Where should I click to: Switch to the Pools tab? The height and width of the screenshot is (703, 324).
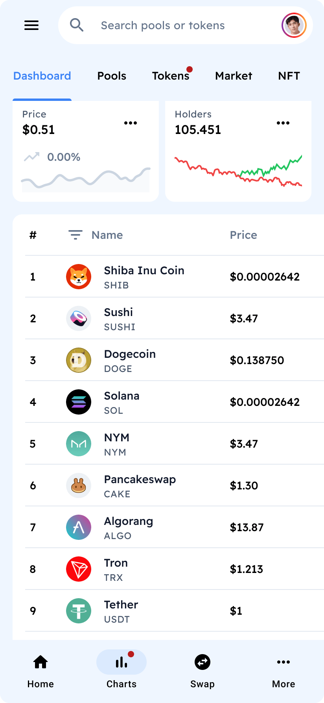pos(112,76)
